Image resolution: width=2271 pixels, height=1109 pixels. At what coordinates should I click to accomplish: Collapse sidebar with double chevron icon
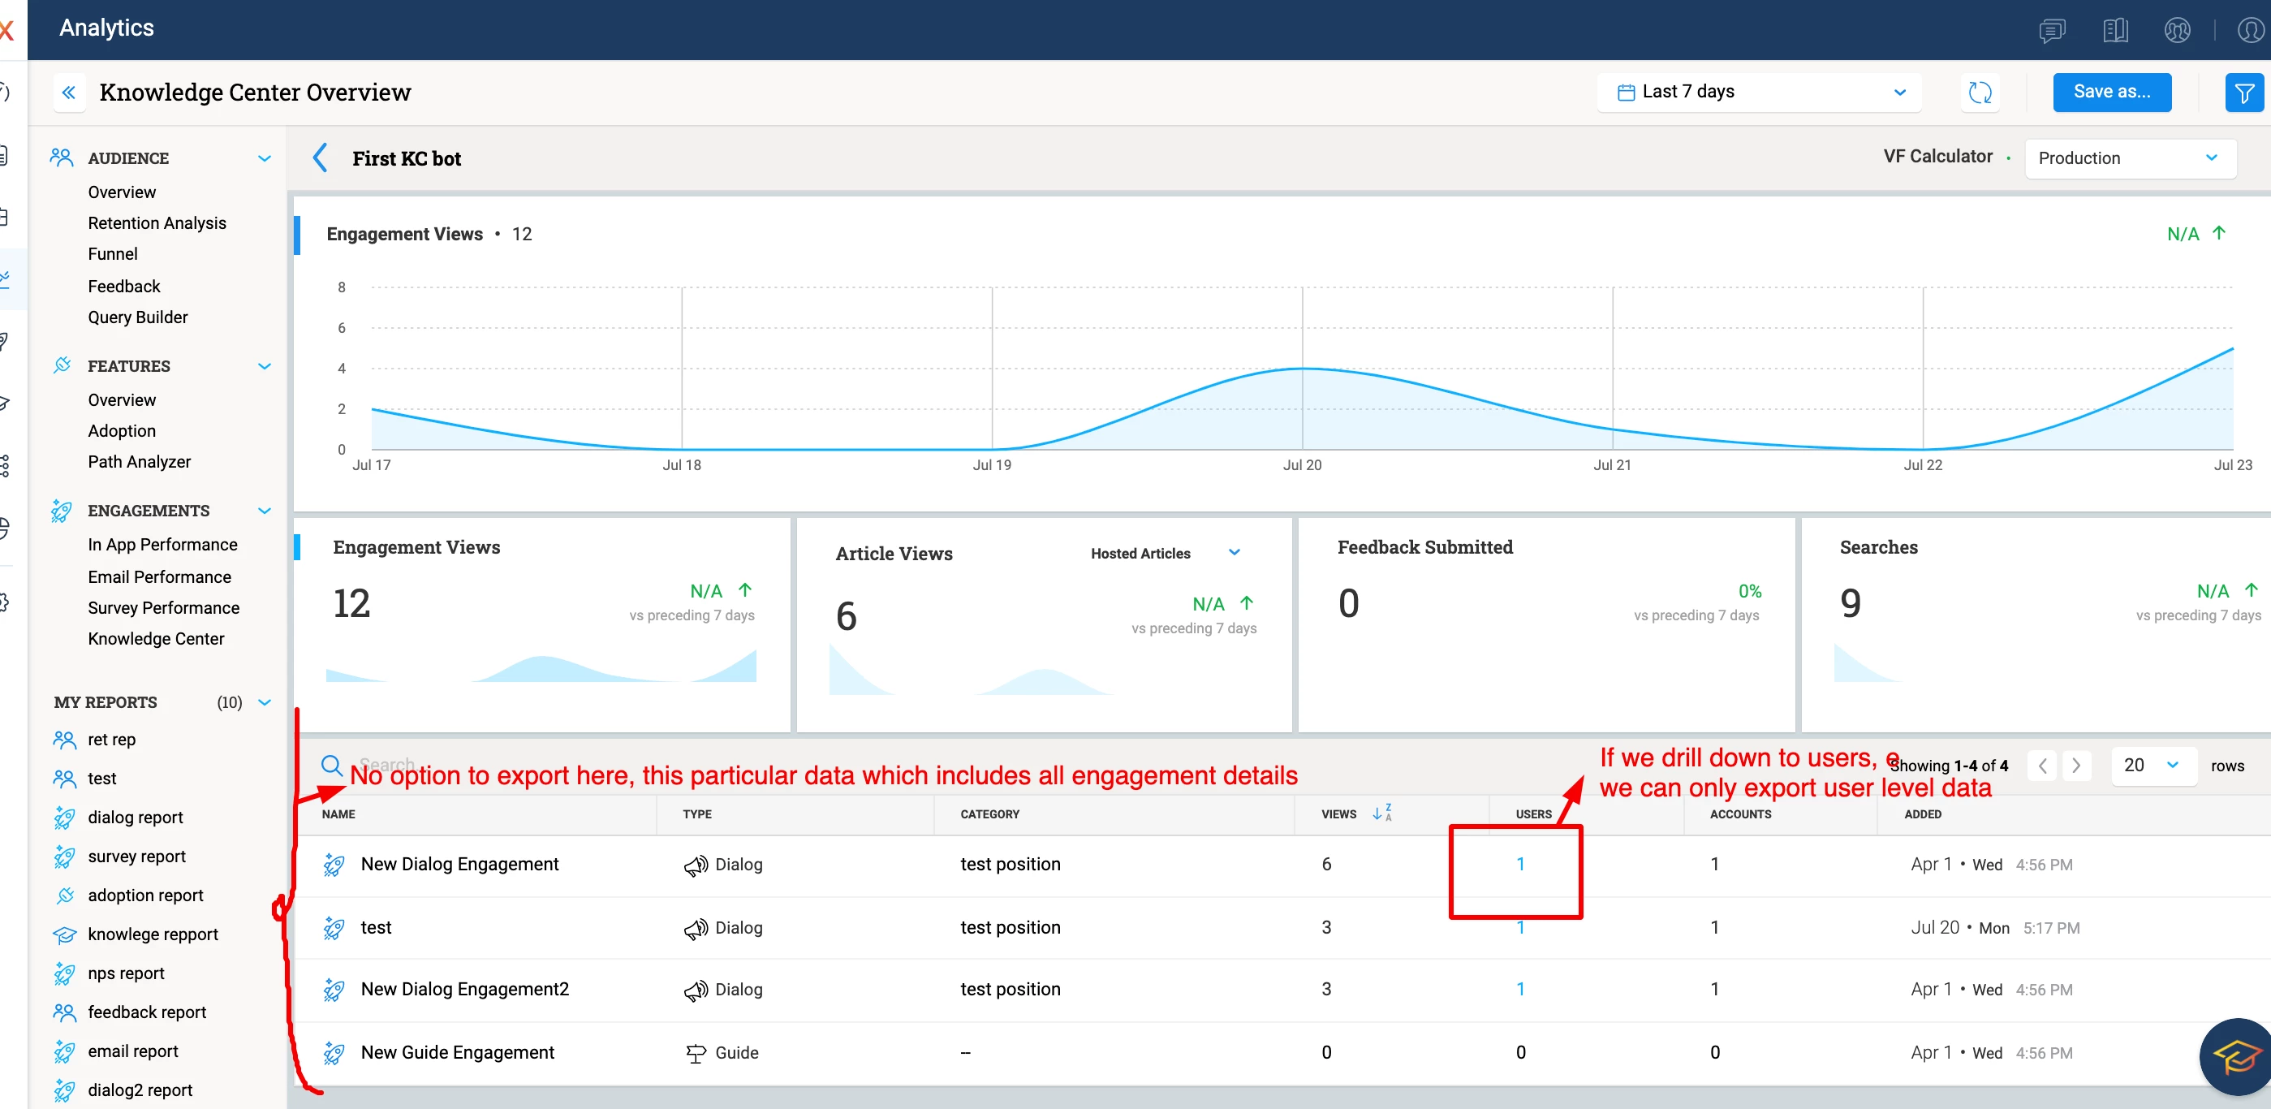69,92
